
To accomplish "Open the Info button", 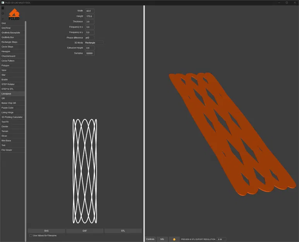I will coord(162,239).
